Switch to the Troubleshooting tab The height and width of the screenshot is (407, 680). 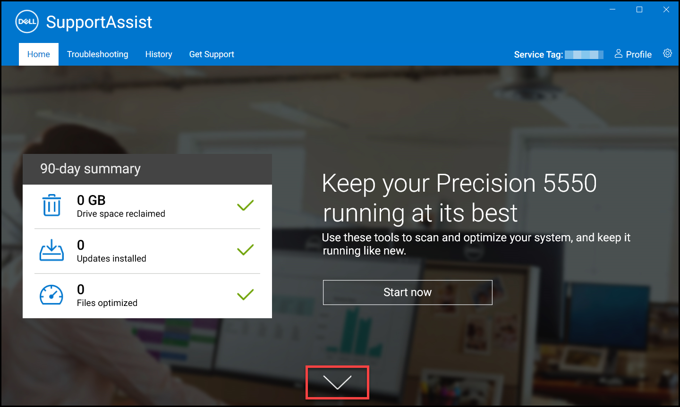click(97, 54)
